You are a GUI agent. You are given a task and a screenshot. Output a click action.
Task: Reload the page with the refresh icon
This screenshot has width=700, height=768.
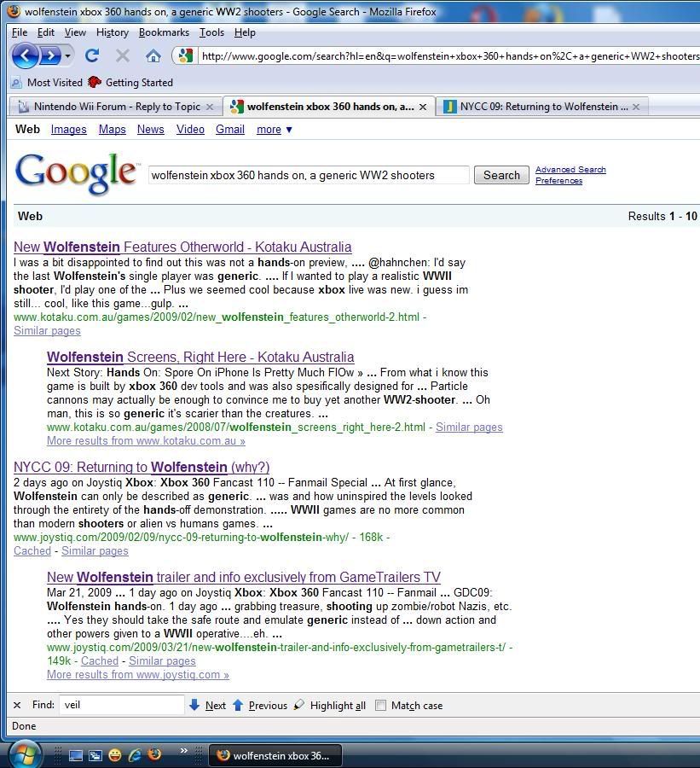92,55
